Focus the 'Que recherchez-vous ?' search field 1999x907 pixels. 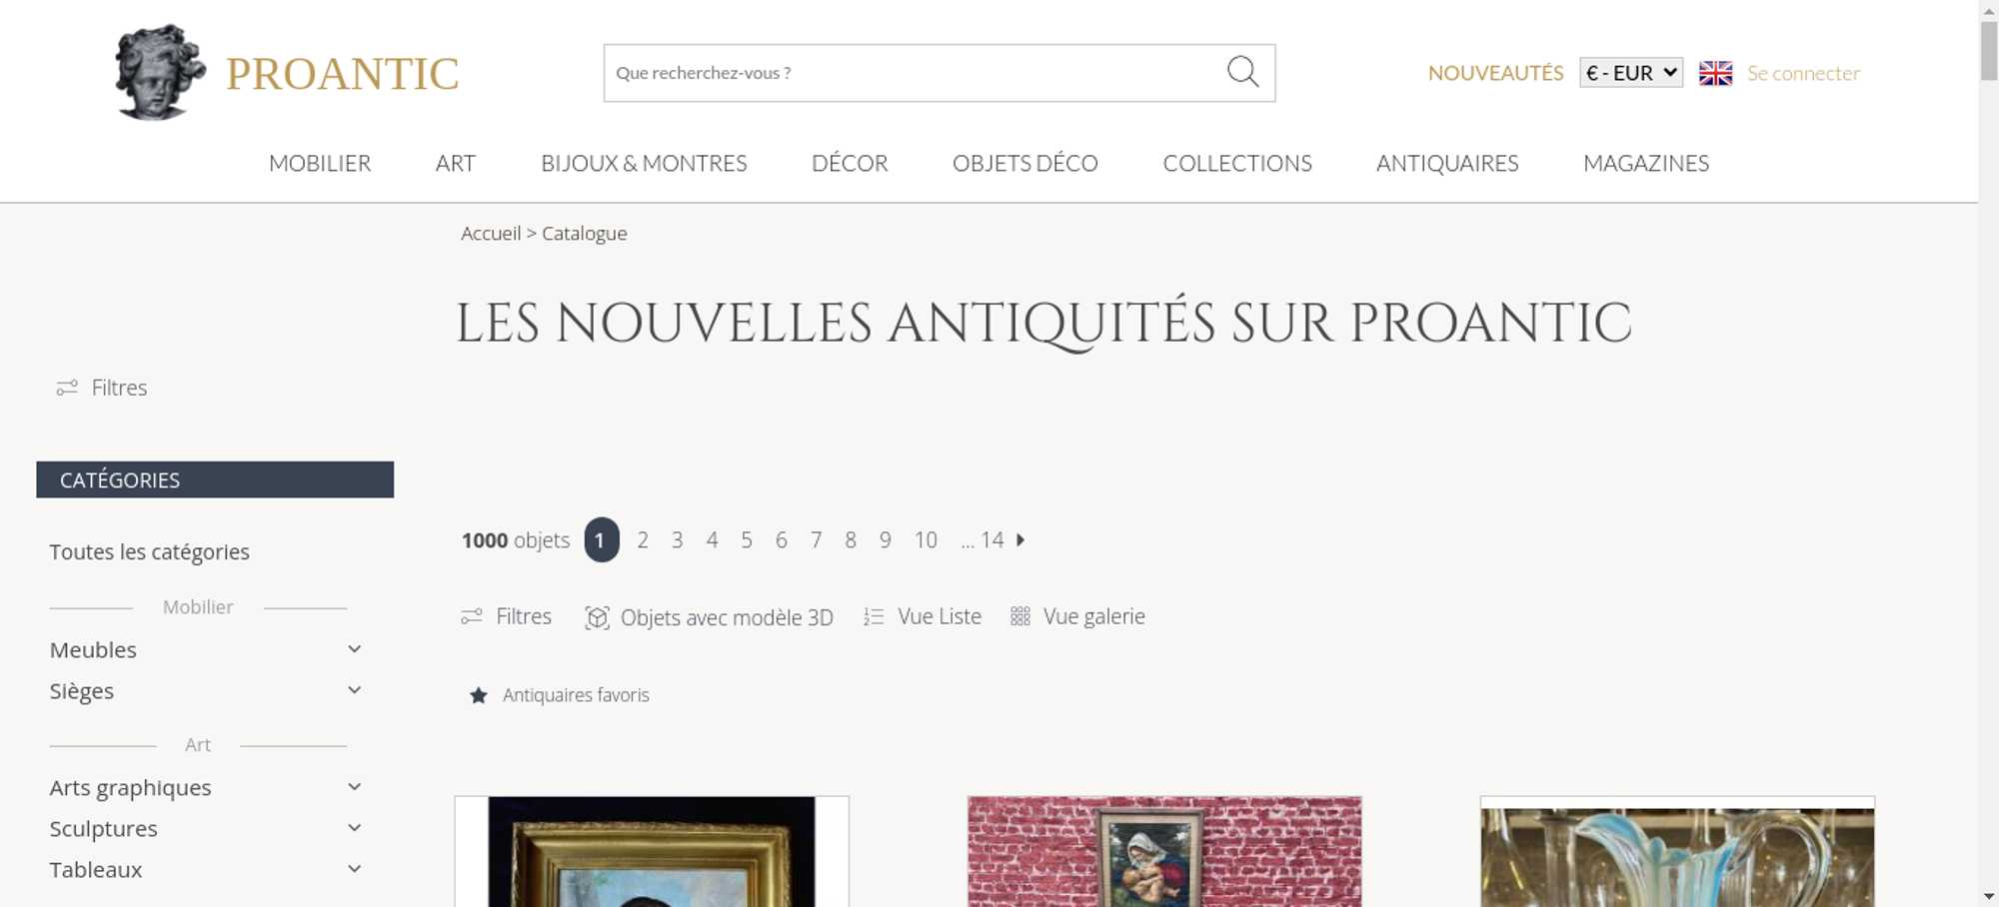915,73
